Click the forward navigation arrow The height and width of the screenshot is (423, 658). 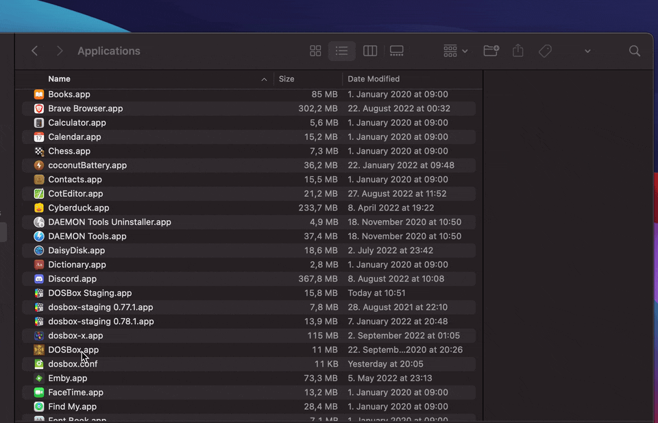pos(60,51)
